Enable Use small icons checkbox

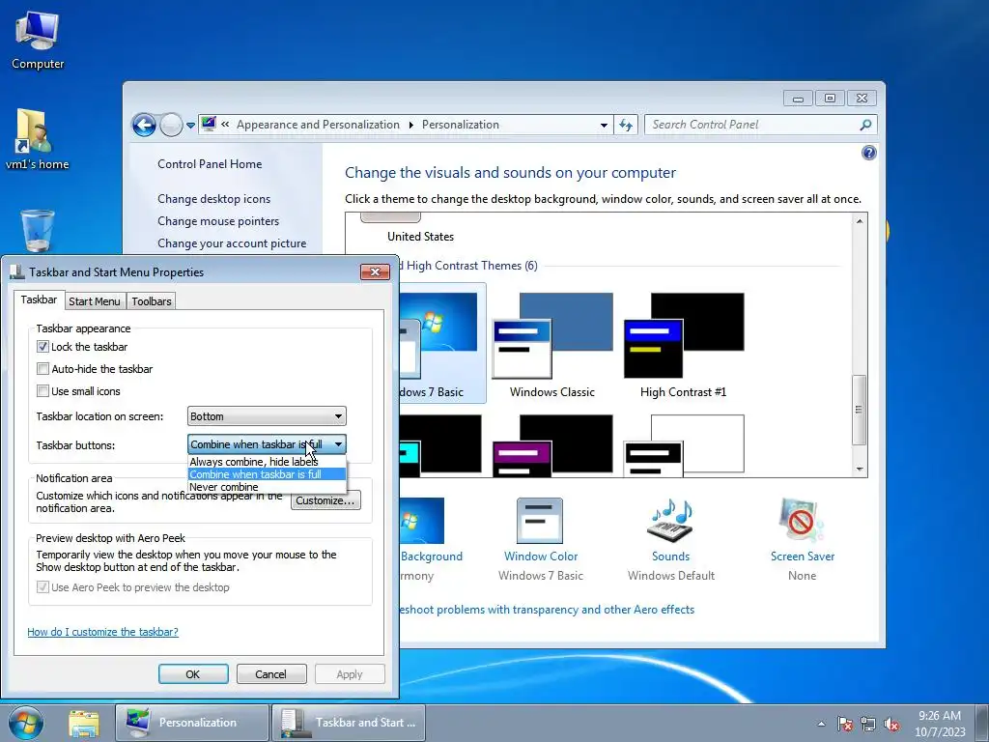(42, 390)
